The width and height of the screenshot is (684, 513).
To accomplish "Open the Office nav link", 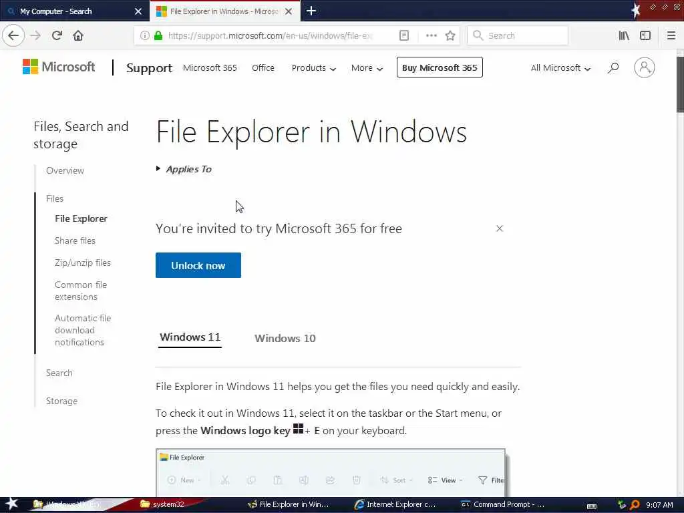I will tap(263, 68).
